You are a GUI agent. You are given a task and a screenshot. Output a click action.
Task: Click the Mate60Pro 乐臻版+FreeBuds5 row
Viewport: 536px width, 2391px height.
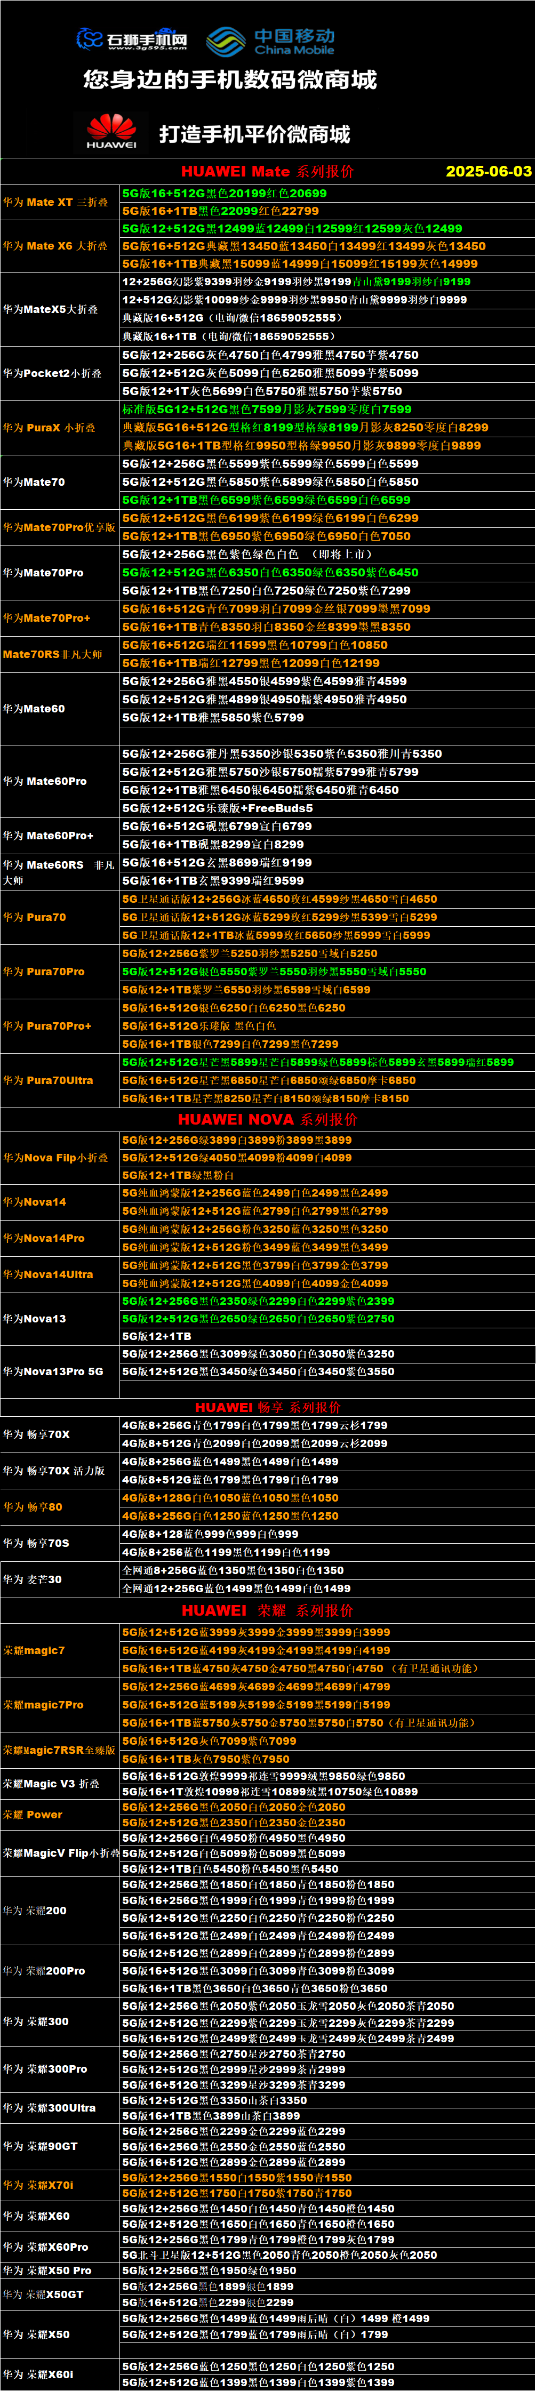click(x=328, y=808)
